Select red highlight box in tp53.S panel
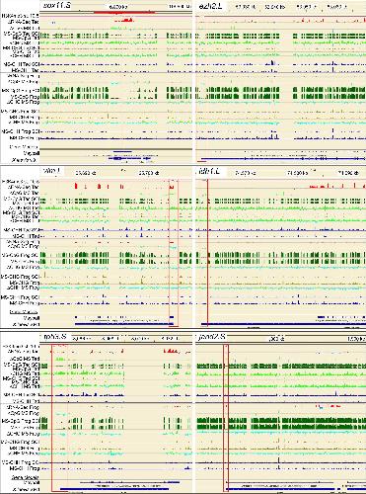Viewport: 366px width, 494px height. tap(60, 418)
